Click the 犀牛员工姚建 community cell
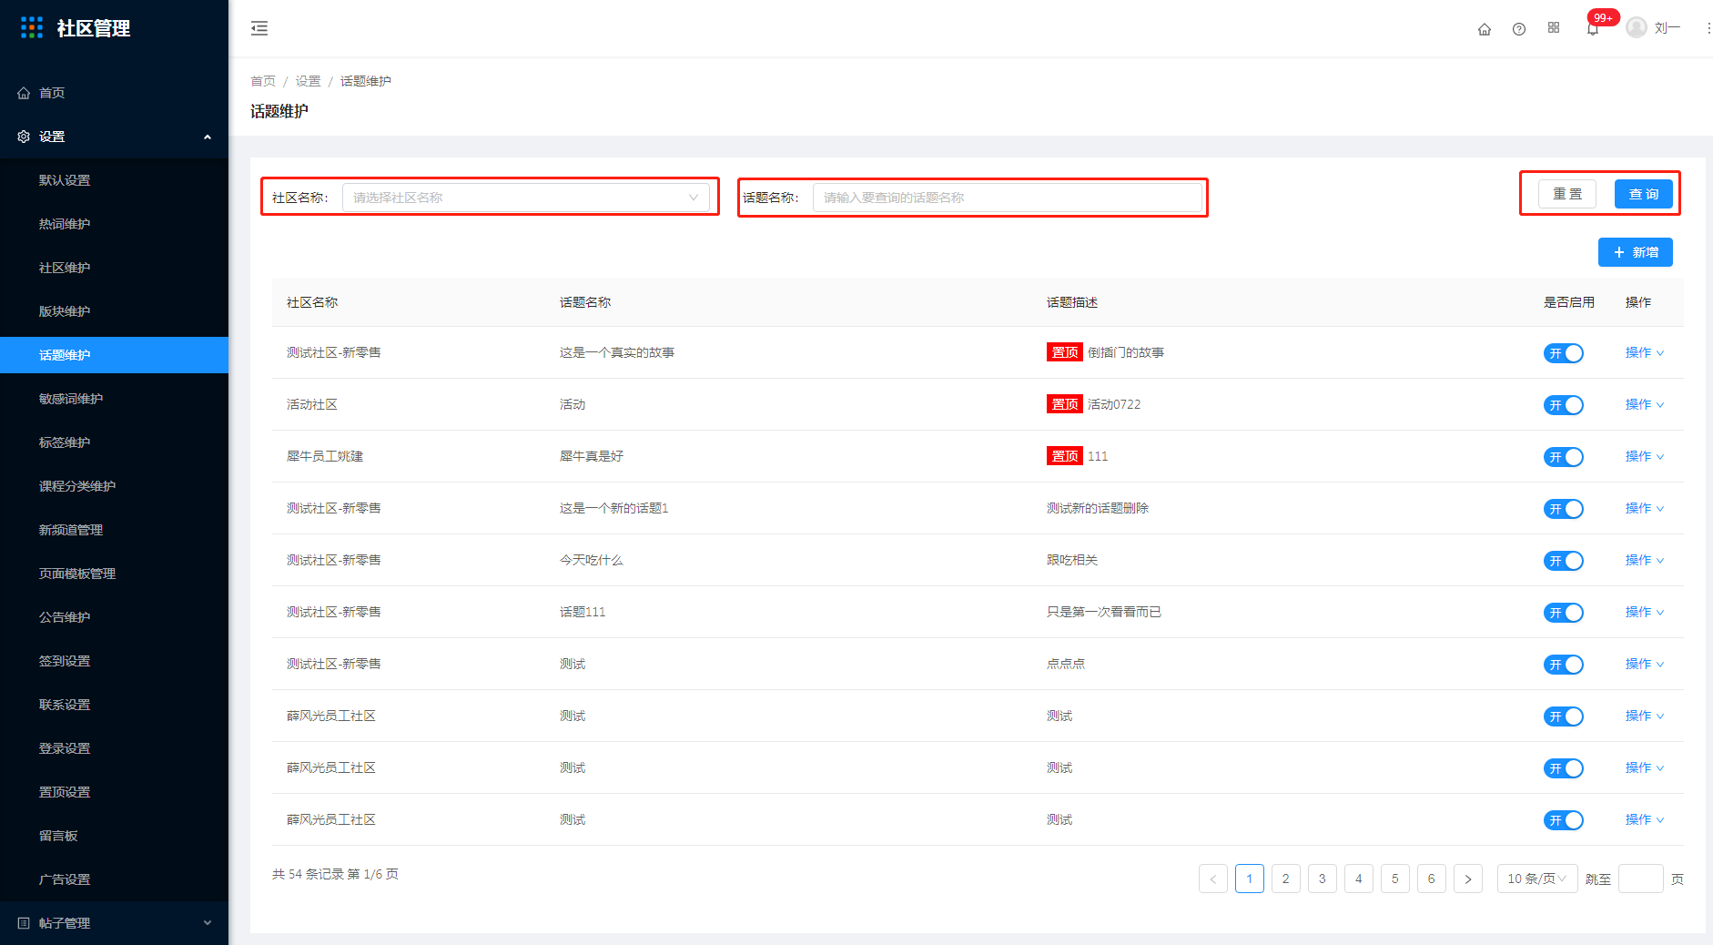This screenshot has width=1713, height=945. (x=325, y=456)
